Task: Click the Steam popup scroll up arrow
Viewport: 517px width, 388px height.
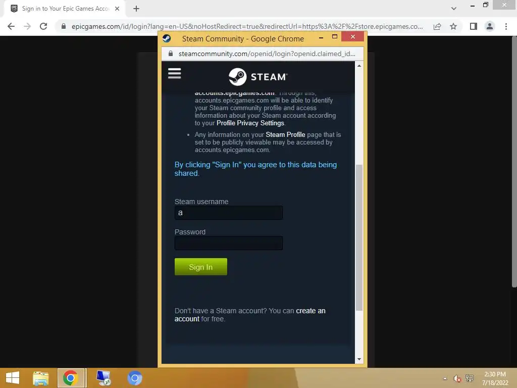Action: point(359,66)
